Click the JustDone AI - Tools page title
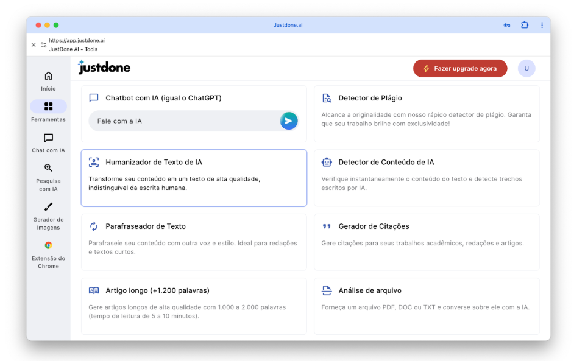The width and height of the screenshot is (574, 361). tap(73, 49)
